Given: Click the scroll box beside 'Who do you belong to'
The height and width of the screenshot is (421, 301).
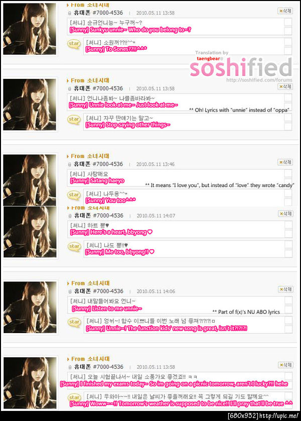Looking at the screenshot, I should (288, 26).
